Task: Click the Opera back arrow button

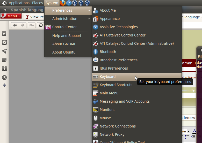Action: coord(15,25)
